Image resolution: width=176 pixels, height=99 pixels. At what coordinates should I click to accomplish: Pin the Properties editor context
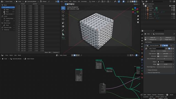click(174, 34)
